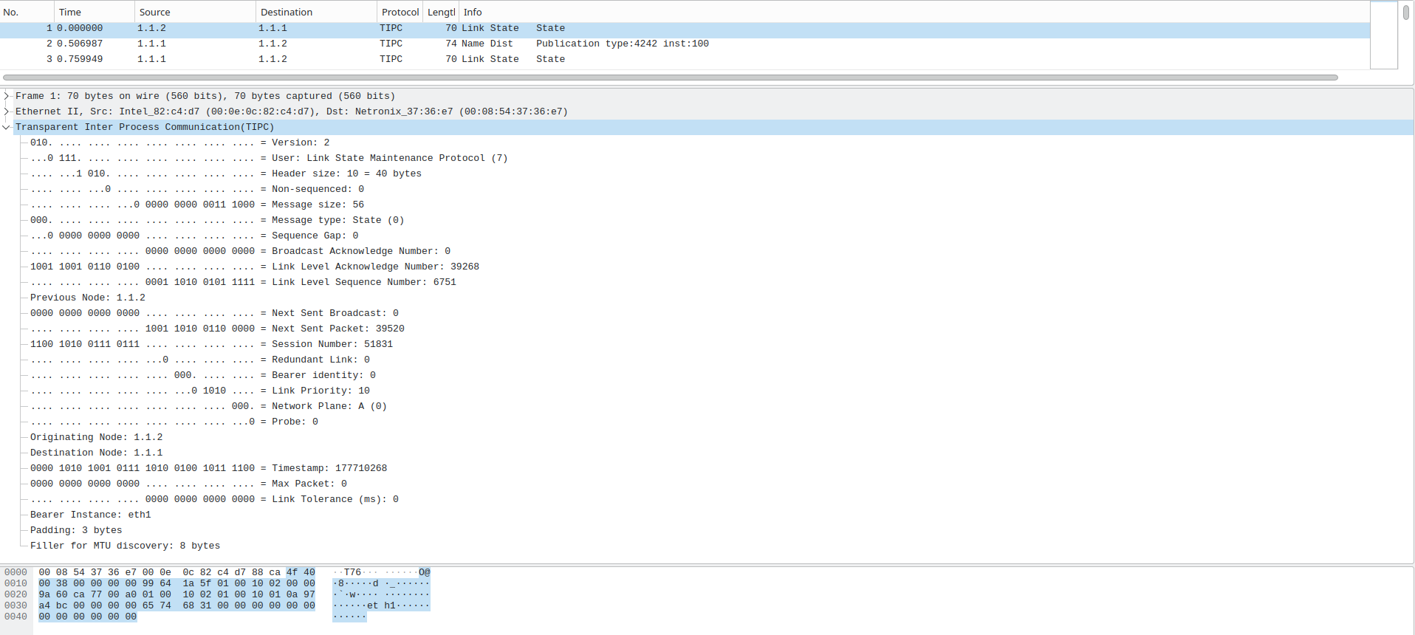This screenshot has height=635, width=1415.
Task: Select the Version: 2 field
Action: click(180, 143)
